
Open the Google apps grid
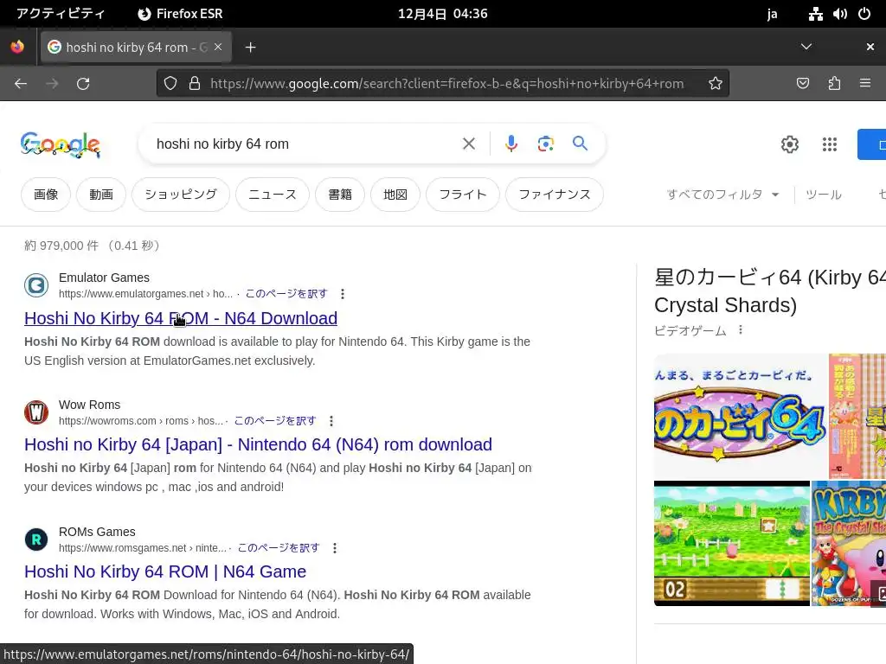pos(830,144)
